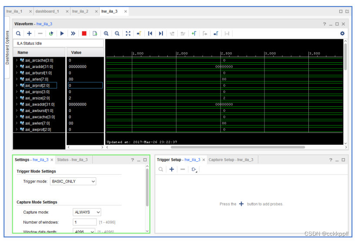Viewport: 355px width, 241px height.
Task: Click Run Trigger Immediate double-arrow icon
Action: [73, 34]
